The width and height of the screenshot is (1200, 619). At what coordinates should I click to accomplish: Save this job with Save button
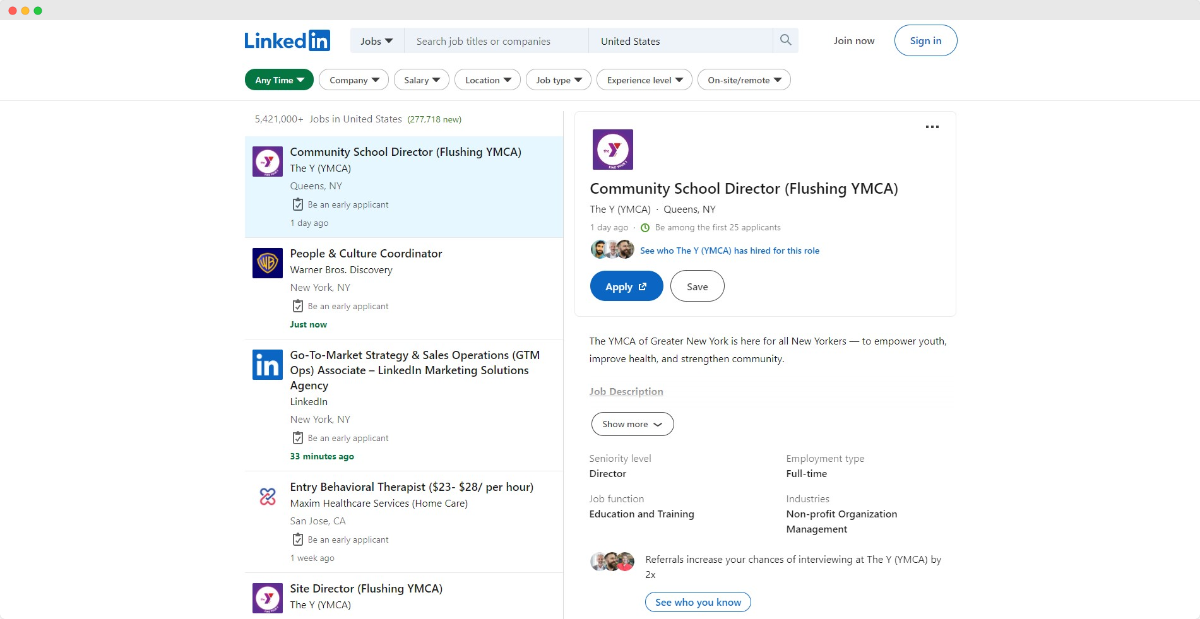697,286
